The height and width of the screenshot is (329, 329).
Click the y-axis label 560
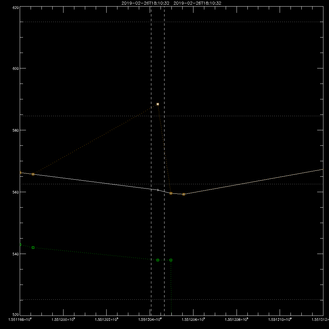(16, 192)
